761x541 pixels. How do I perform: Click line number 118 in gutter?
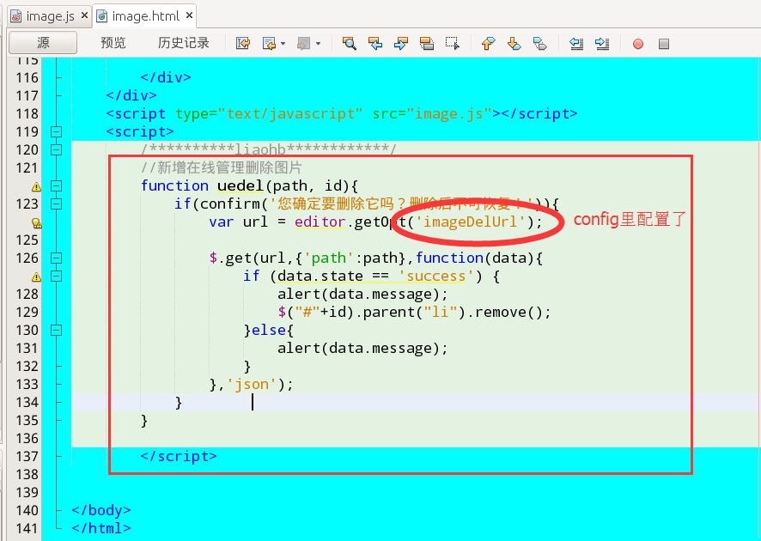tap(27, 113)
